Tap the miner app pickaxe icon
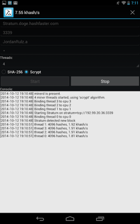Screen dimensions: 140x224 click(x=8, y=13)
